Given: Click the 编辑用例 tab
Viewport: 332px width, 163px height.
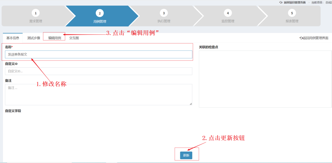Looking at the screenshot, I should [x=55, y=38].
